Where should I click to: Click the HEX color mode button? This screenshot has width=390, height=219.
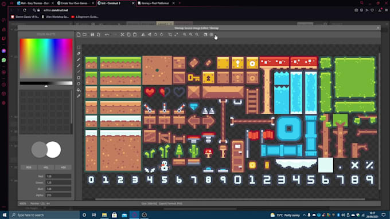point(63,168)
